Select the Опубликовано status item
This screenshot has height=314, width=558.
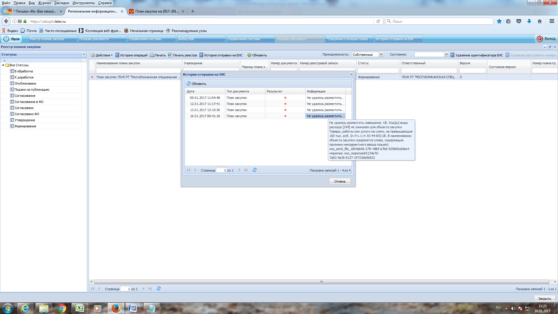[25, 83]
